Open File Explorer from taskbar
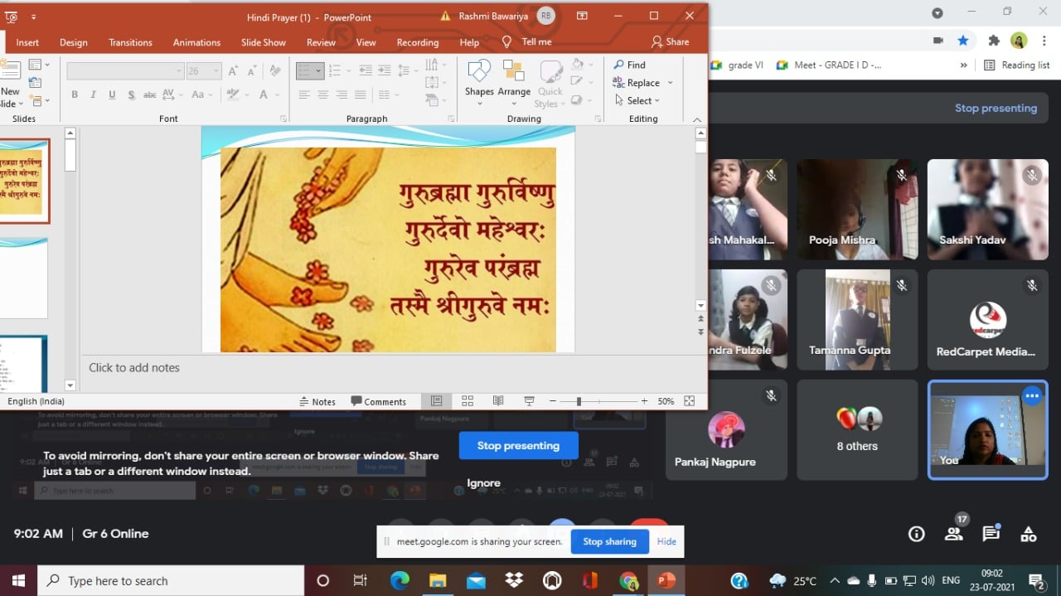The image size is (1061, 596). (438, 580)
